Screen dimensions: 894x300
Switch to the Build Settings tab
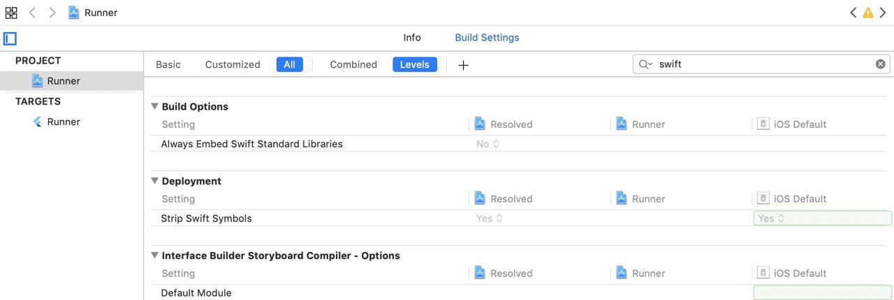[487, 38]
